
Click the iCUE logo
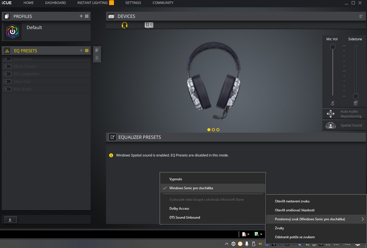(7, 3)
